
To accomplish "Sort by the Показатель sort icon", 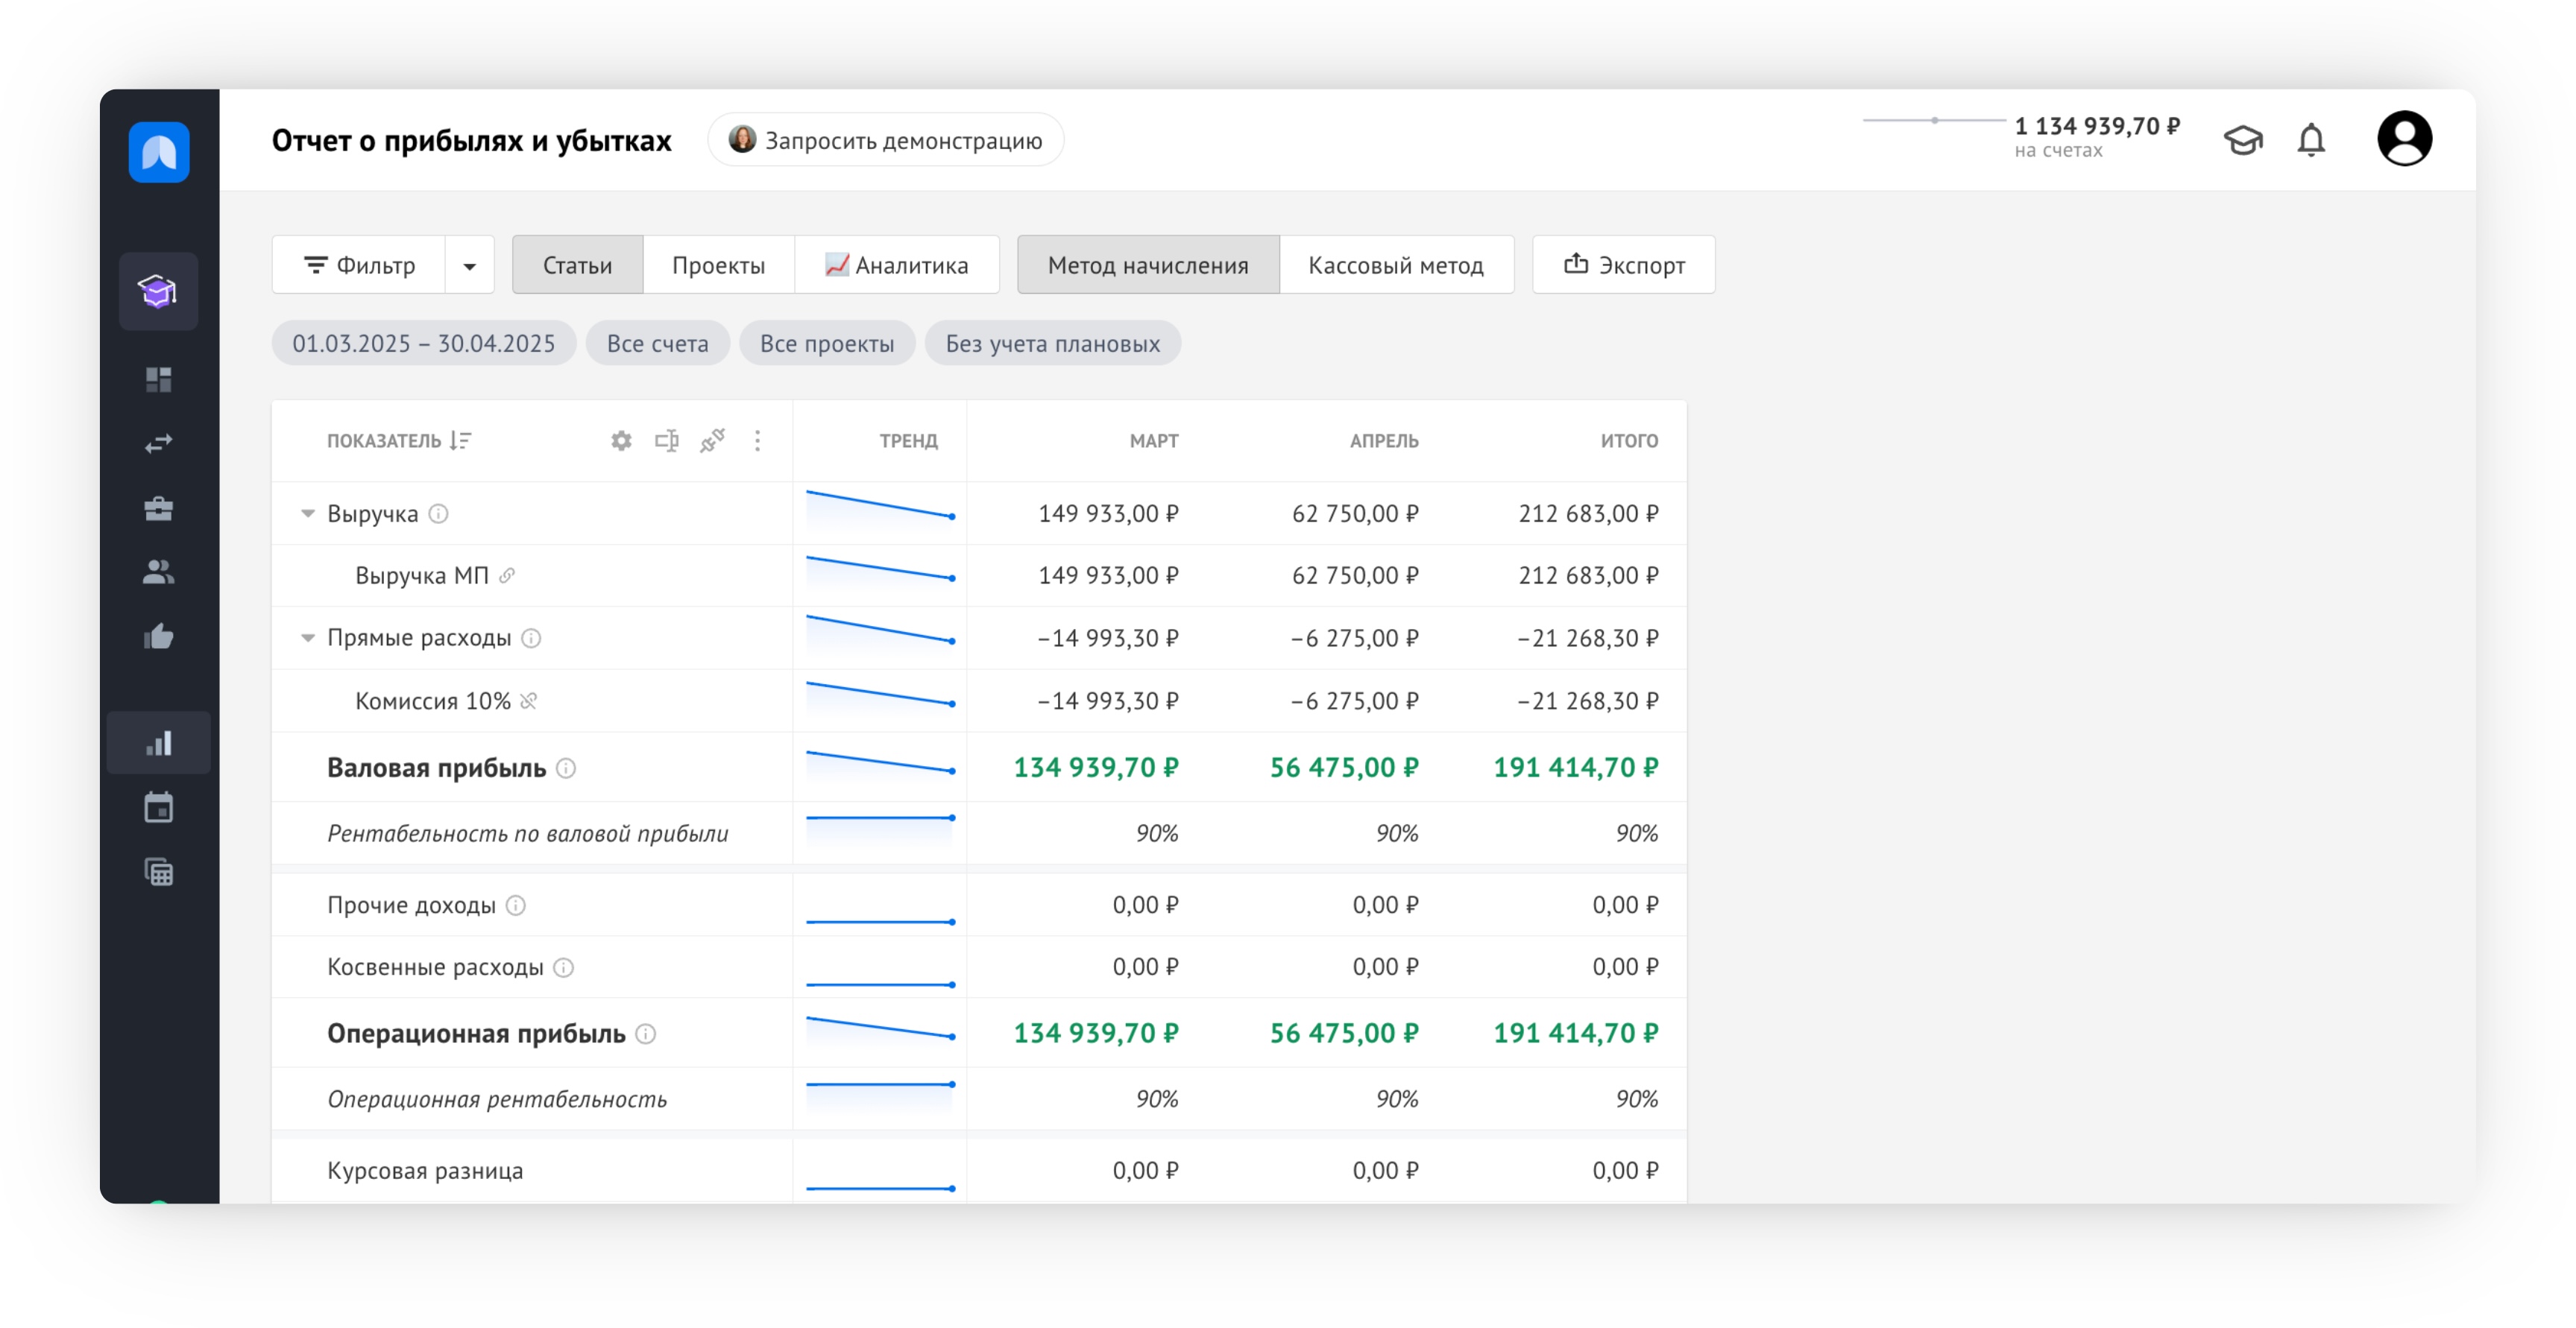I will [460, 440].
